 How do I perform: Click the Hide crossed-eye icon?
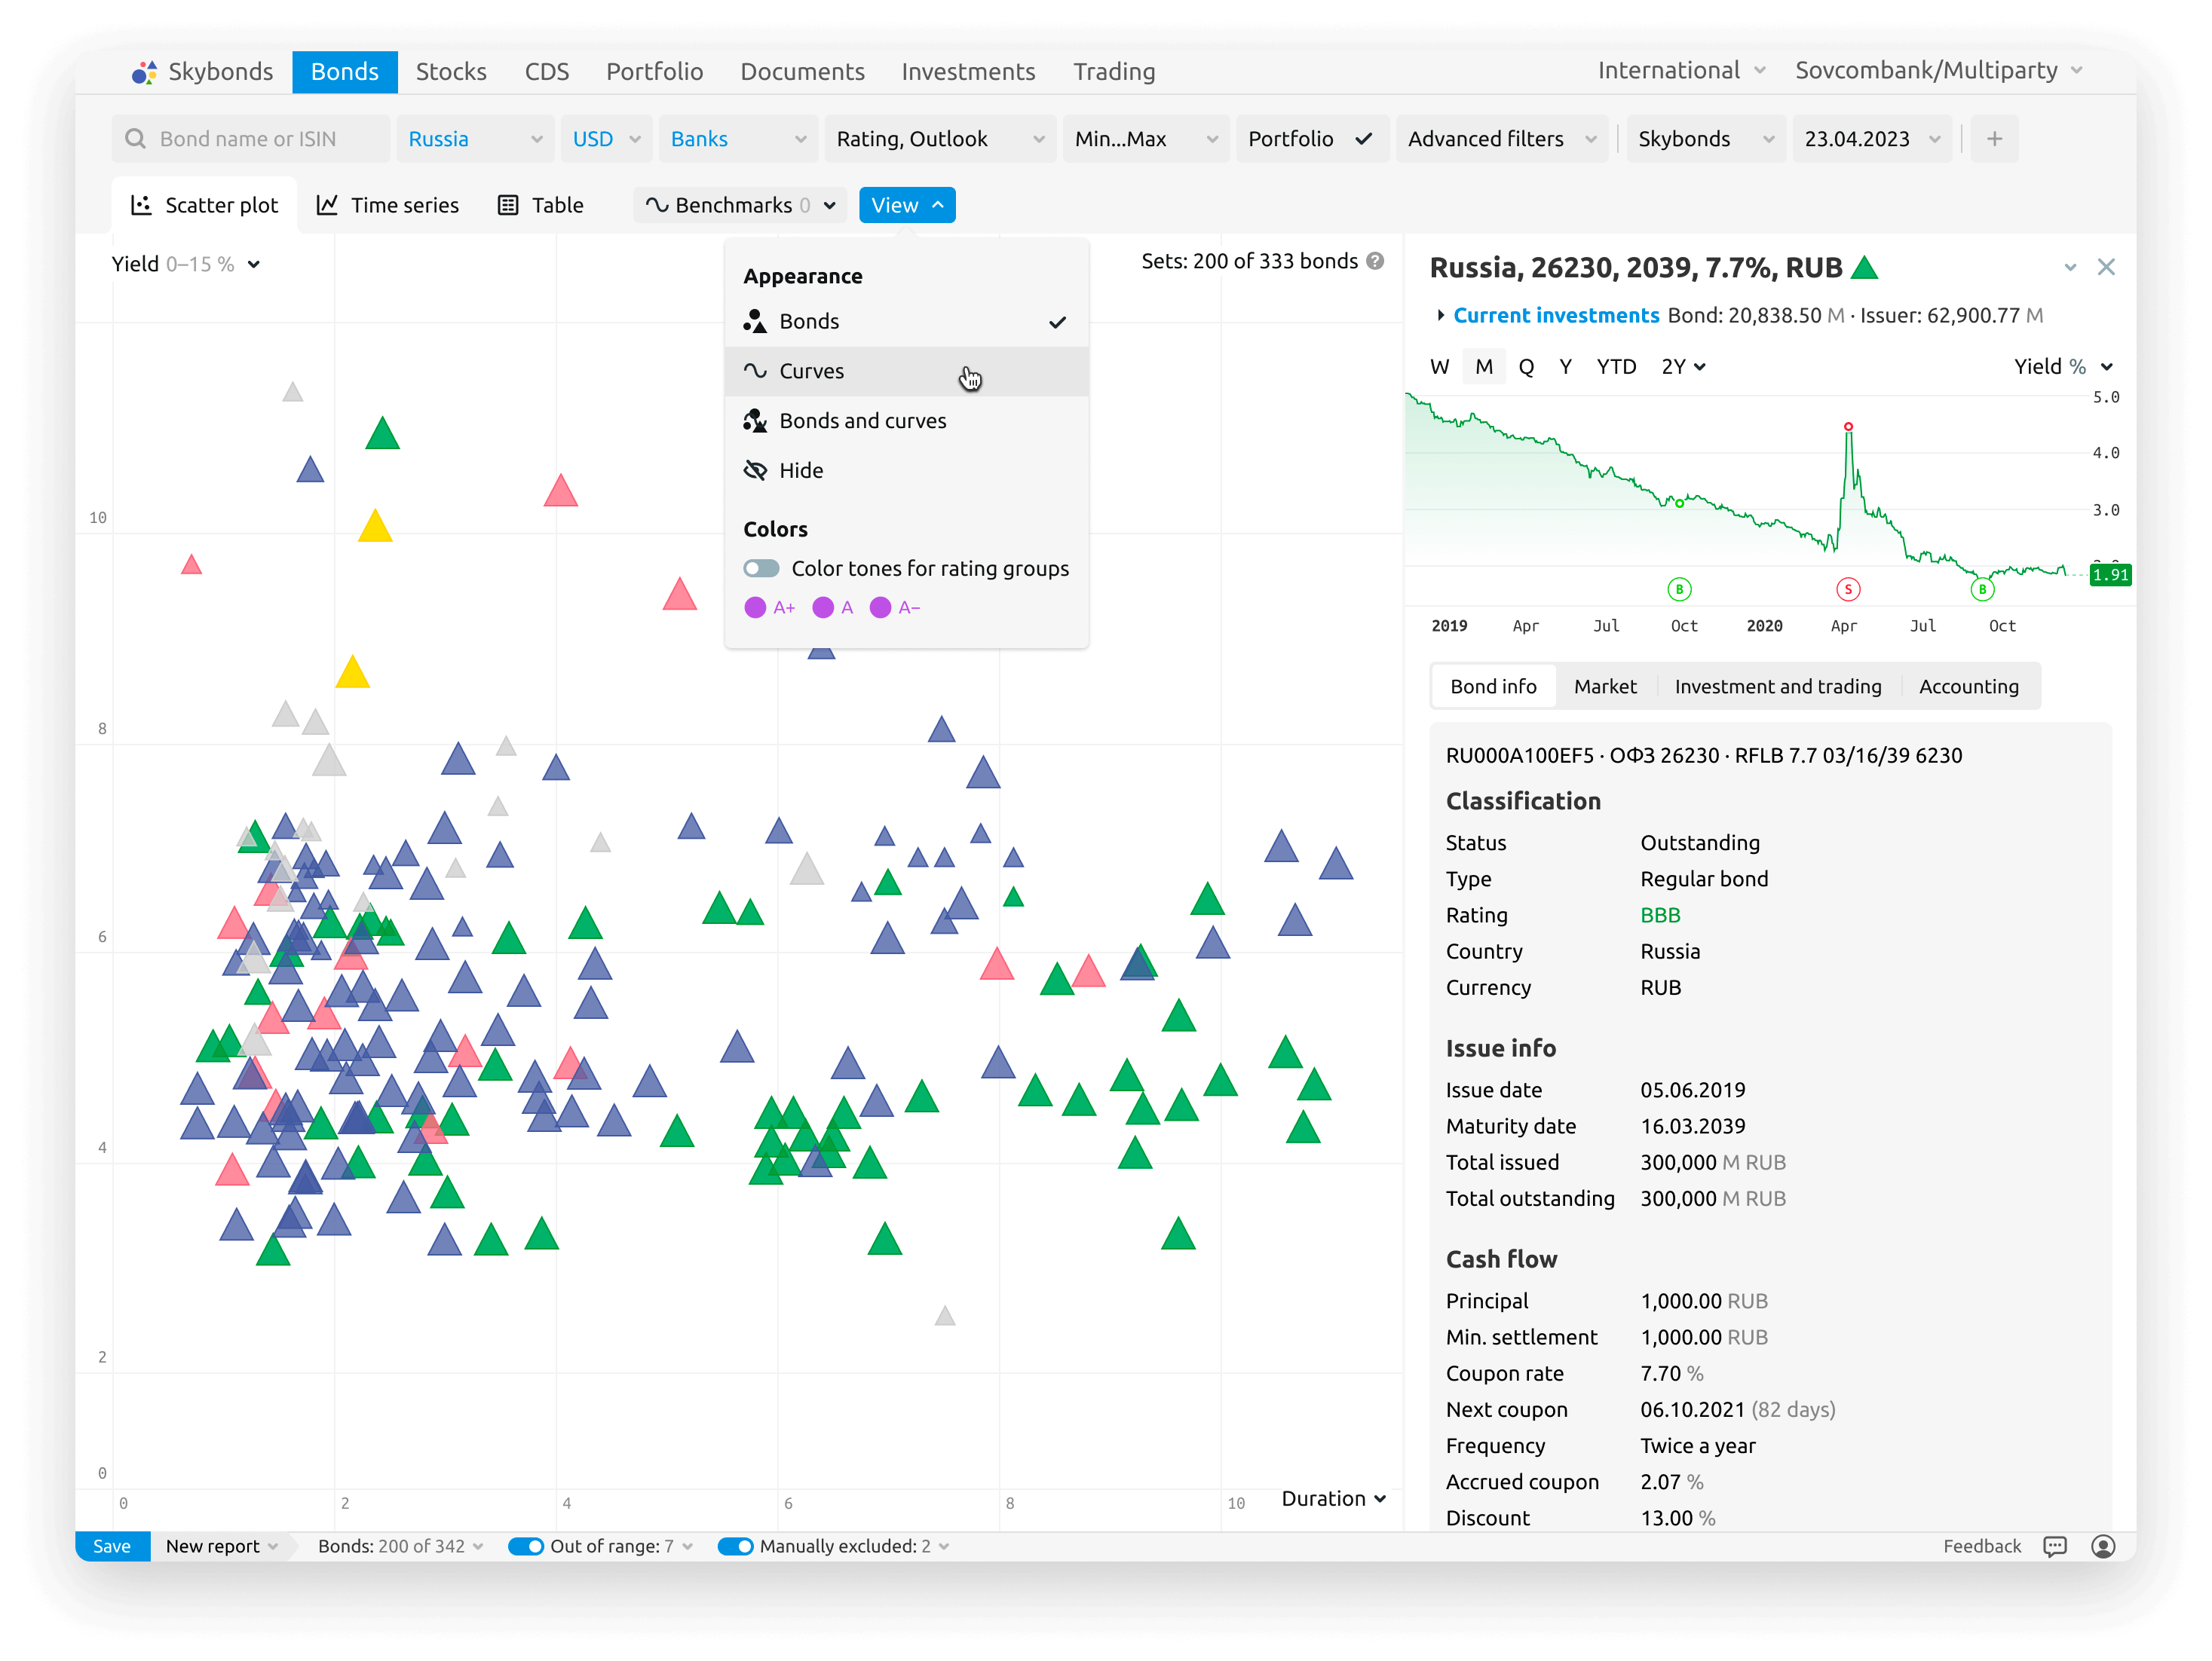point(755,470)
